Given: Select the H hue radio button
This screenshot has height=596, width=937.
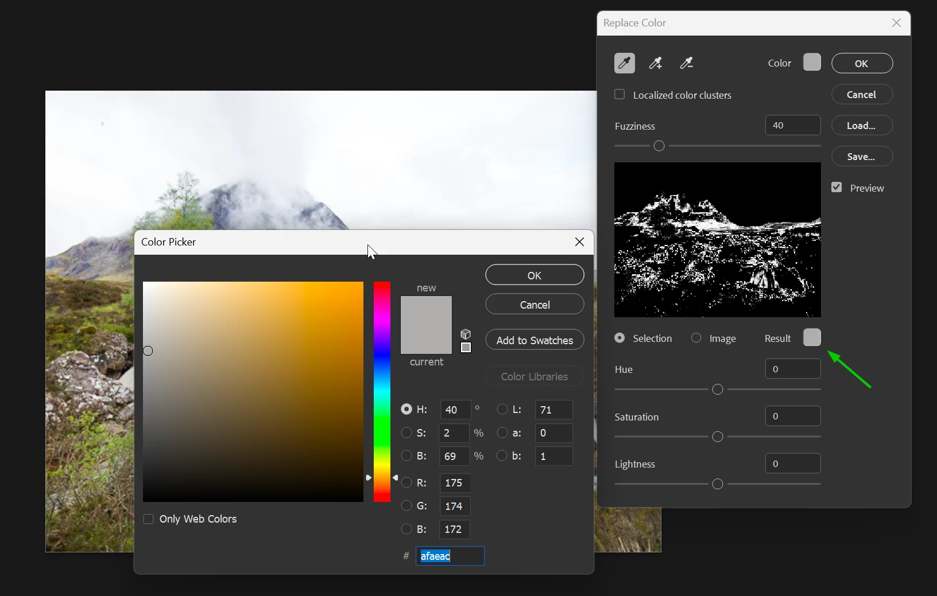Looking at the screenshot, I should point(406,410).
